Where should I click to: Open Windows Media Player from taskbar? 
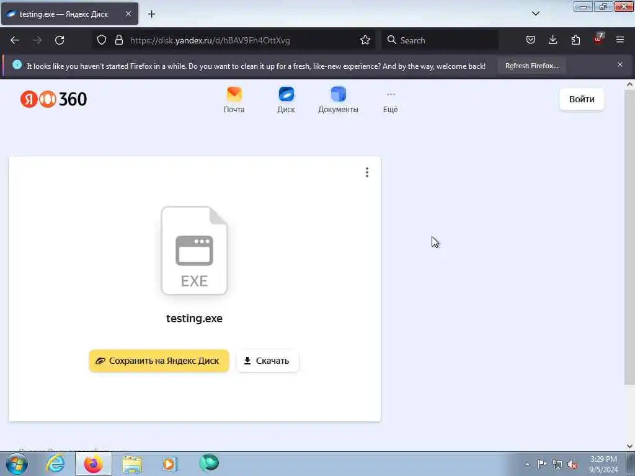(x=169, y=464)
